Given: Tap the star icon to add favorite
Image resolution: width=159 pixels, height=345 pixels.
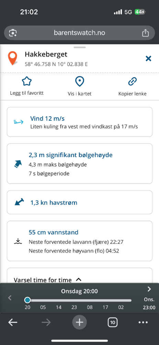Looking at the screenshot, I should (x=27, y=82).
